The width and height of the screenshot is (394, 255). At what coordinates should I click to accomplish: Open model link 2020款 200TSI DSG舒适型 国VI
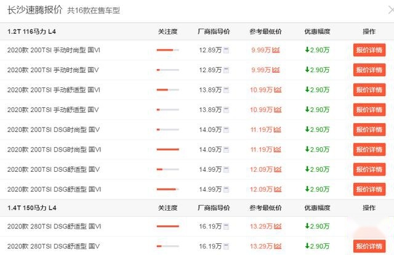pos(54,189)
